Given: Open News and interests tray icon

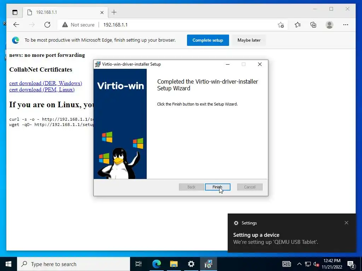Looking at the screenshot, I should [286, 264].
